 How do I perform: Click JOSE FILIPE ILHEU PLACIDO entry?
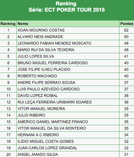[x=44, y=69]
